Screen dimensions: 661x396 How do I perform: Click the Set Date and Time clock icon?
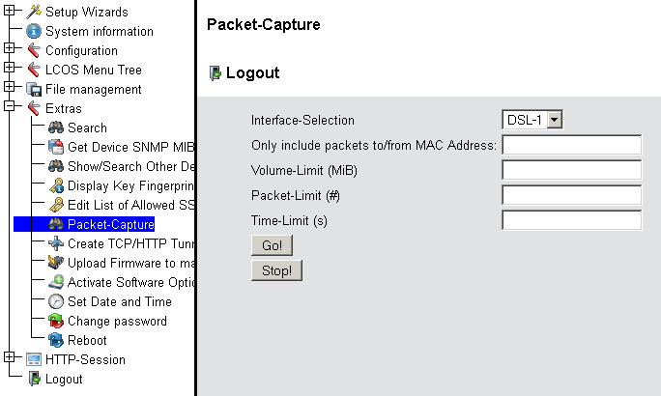pyautogui.click(x=56, y=301)
